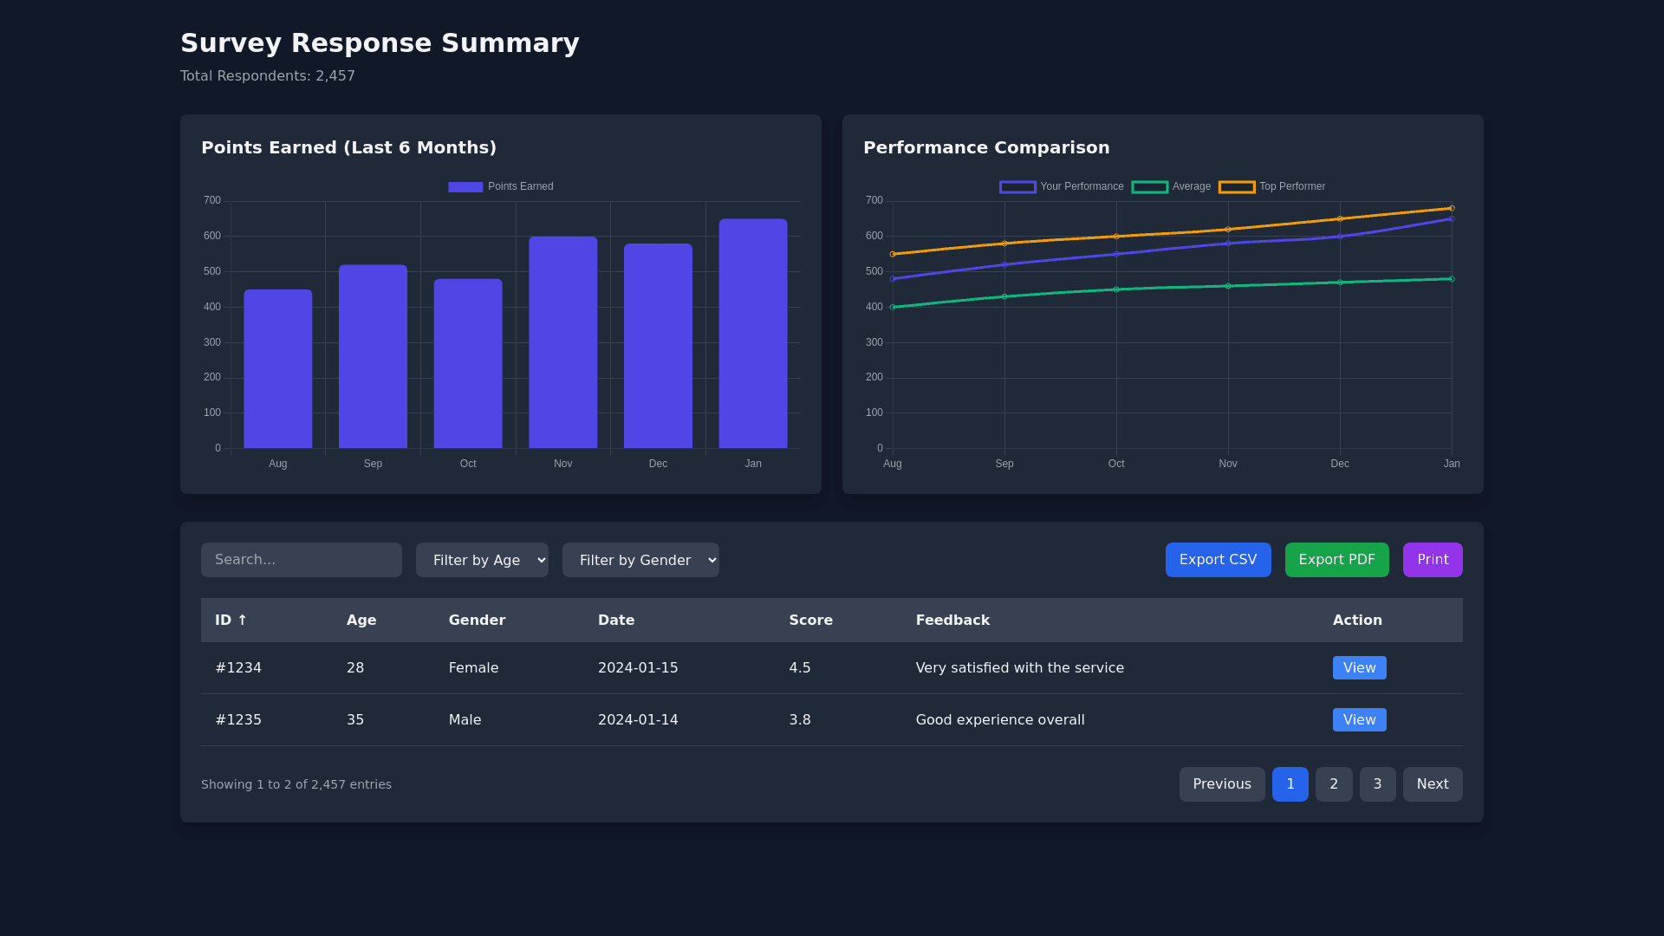This screenshot has width=1664, height=936.
Task: Click the Export PDF button
Action: (x=1336, y=560)
